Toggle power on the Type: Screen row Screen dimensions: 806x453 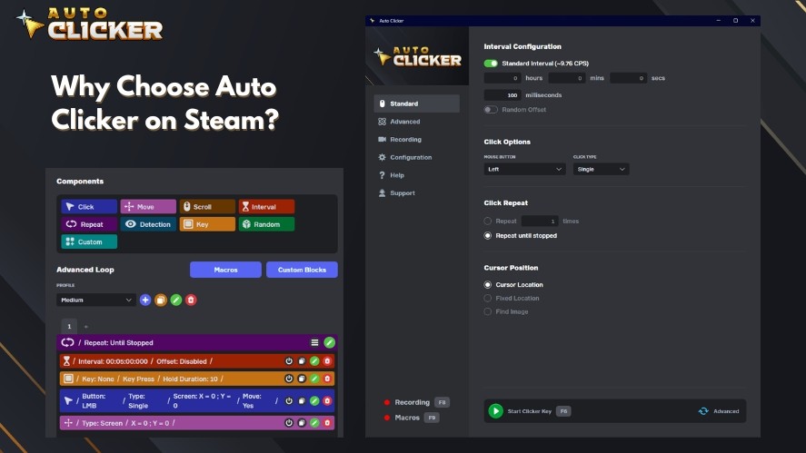pos(289,423)
